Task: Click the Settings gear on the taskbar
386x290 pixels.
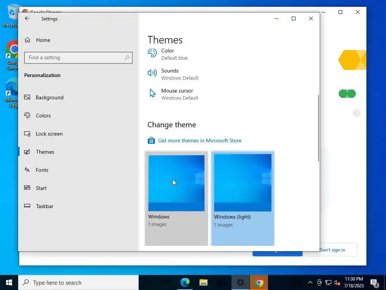Action: [240, 282]
